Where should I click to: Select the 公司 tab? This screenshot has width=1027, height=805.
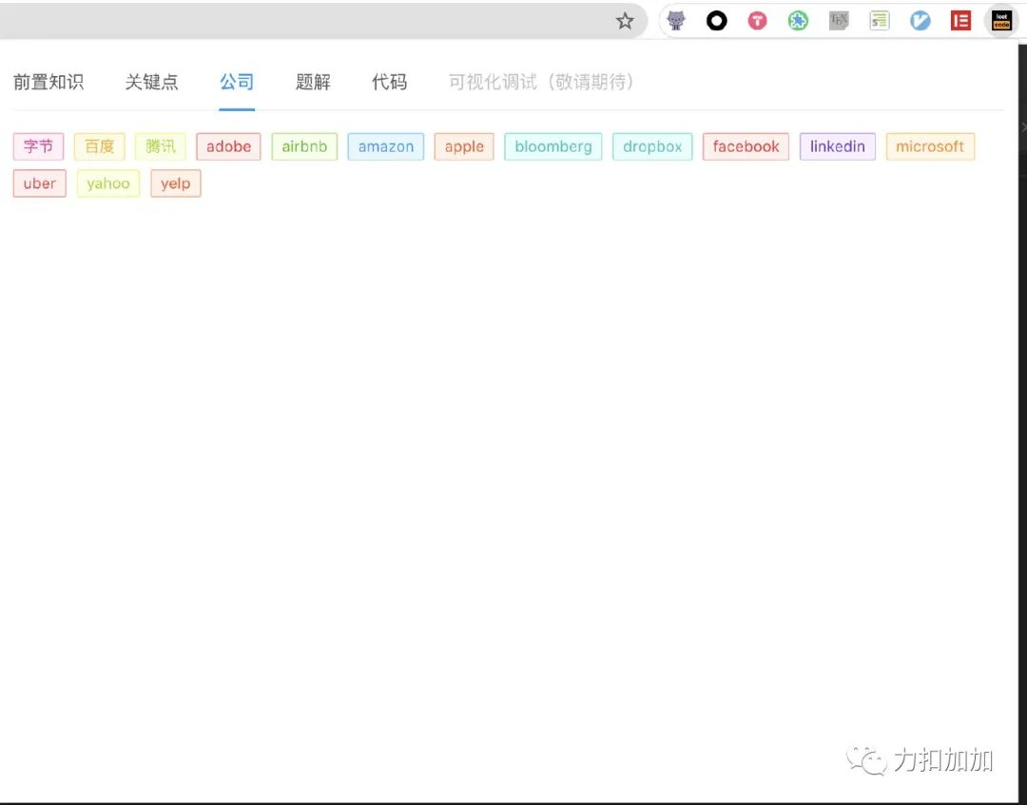tap(237, 82)
